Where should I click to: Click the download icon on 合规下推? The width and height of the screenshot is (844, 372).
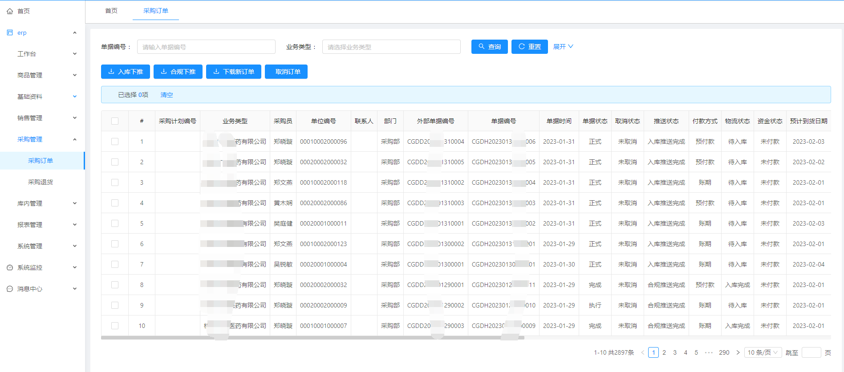click(x=164, y=71)
